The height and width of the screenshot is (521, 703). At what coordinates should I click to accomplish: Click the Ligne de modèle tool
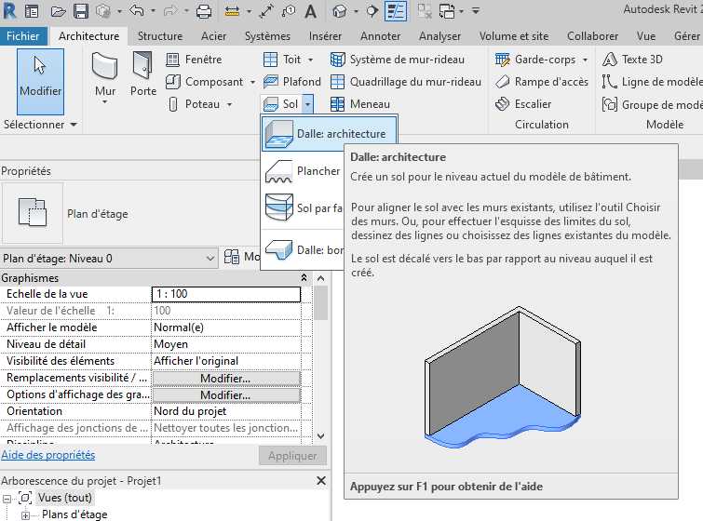tap(652, 82)
